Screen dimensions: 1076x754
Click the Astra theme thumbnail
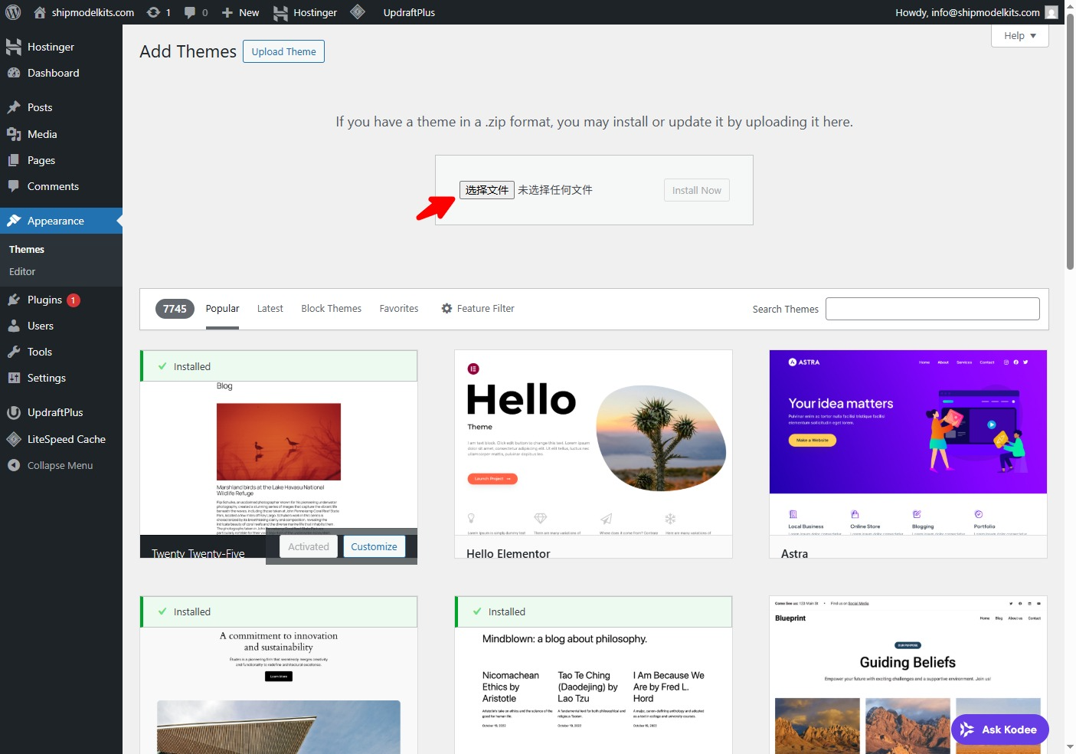pos(908,442)
